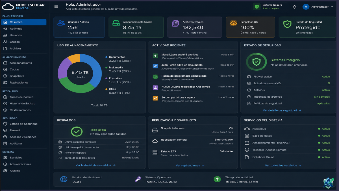This screenshot has height=191, width=339.
Task: Click the Estado ZFS server icon
Action: 155,153
